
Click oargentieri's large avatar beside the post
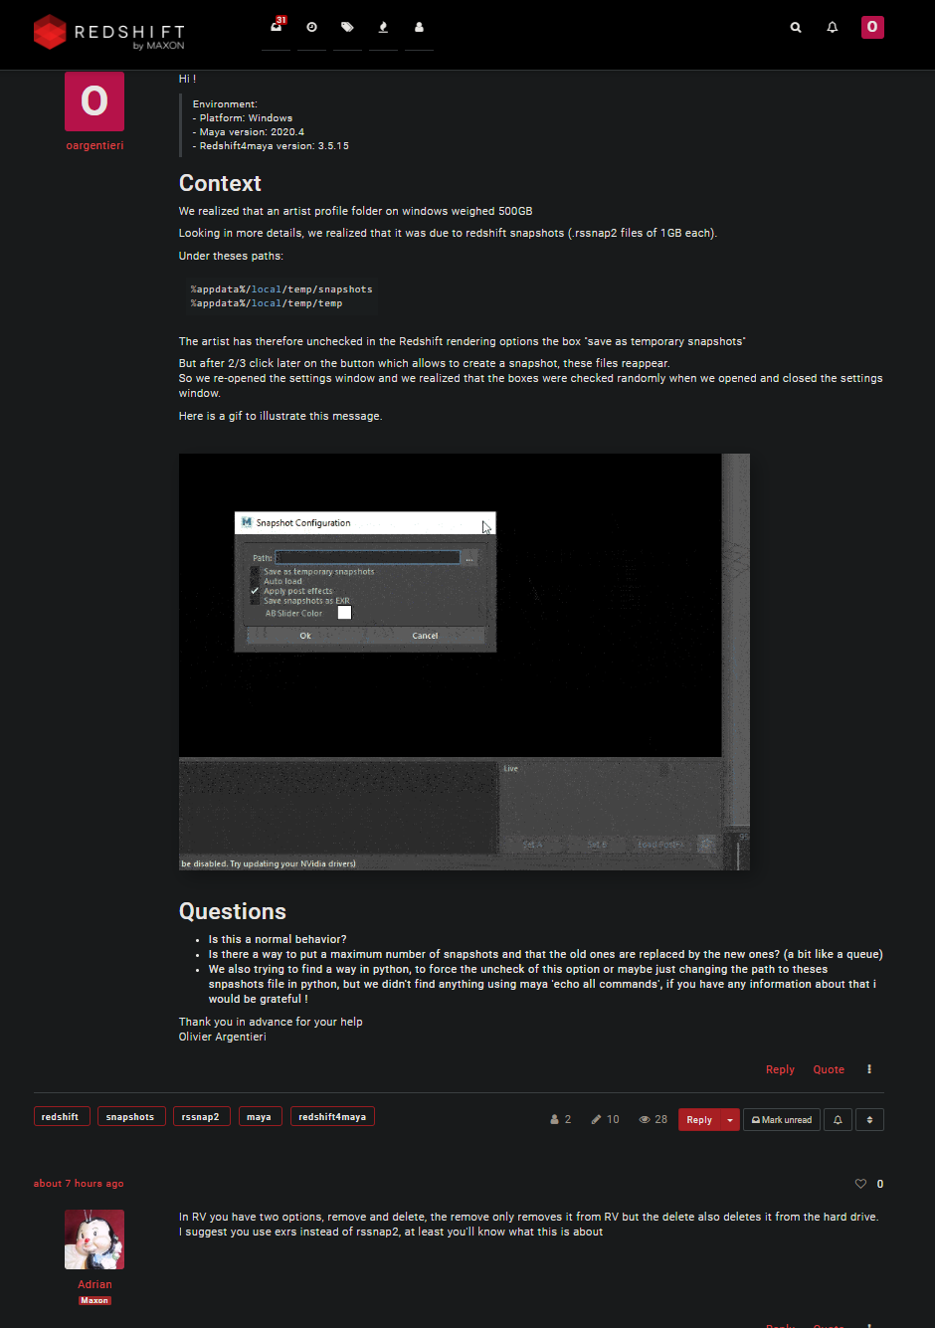pyautogui.click(x=94, y=101)
